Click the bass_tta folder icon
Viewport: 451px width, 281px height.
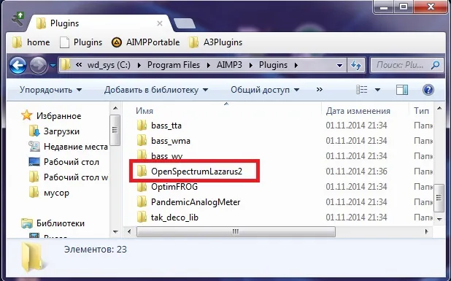(x=142, y=126)
